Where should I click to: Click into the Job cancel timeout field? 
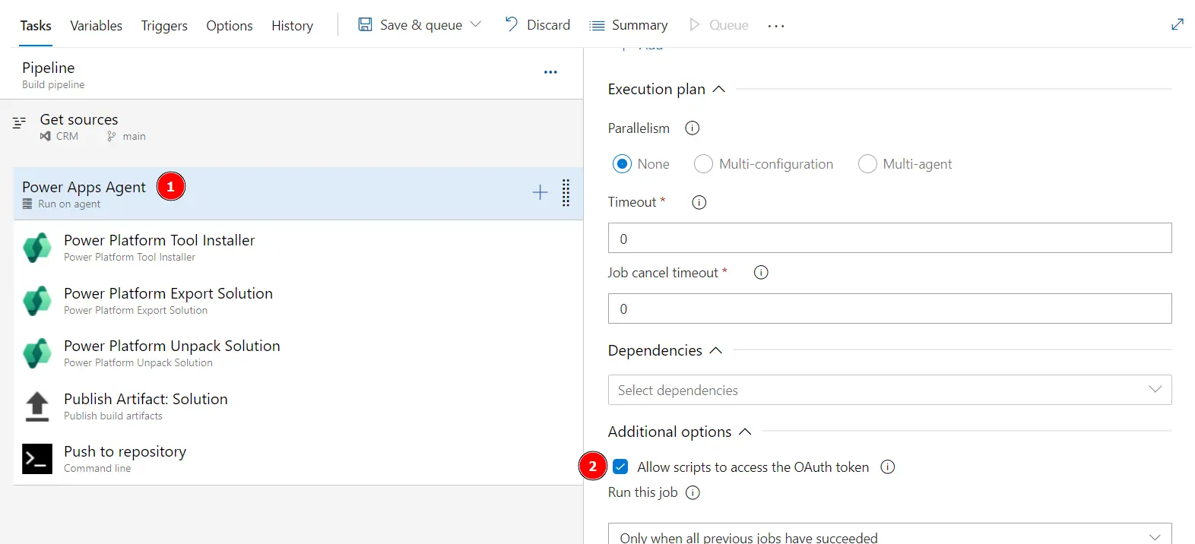click(x=889, y=308)
